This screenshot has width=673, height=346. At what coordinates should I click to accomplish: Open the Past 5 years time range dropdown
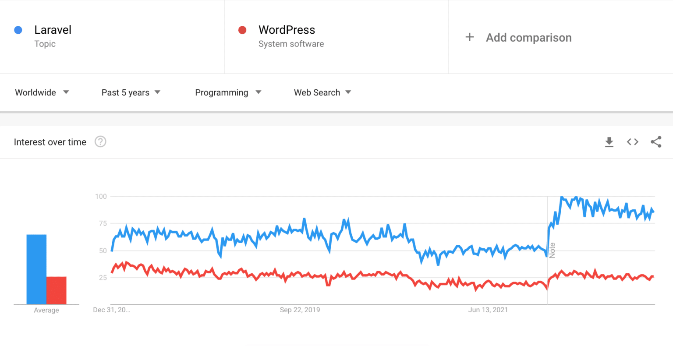[131, 92]
